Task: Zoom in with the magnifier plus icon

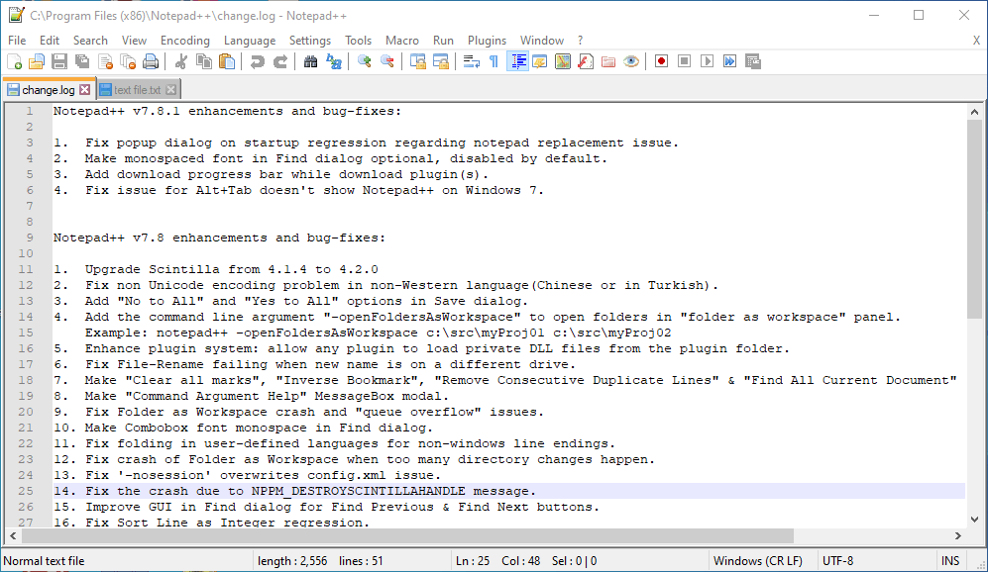Action: point(364,61)
